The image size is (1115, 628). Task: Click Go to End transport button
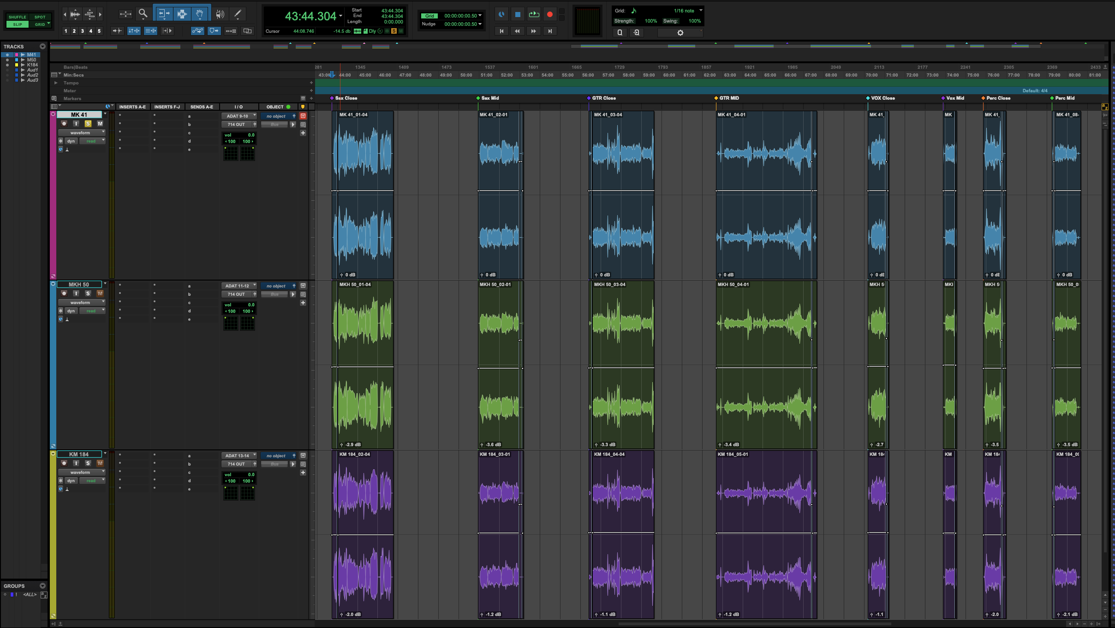(x=550, y=31)
